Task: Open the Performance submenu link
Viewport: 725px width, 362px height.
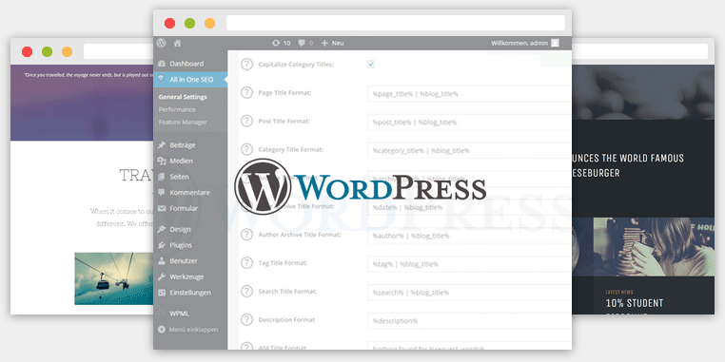Action: pyautogui.click(x=177, y=109)
